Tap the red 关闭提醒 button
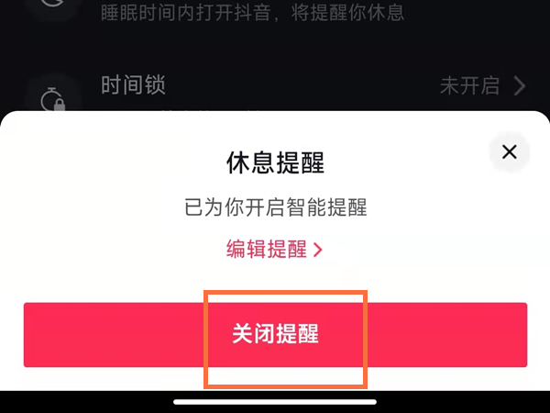 [x=275, y=335]
